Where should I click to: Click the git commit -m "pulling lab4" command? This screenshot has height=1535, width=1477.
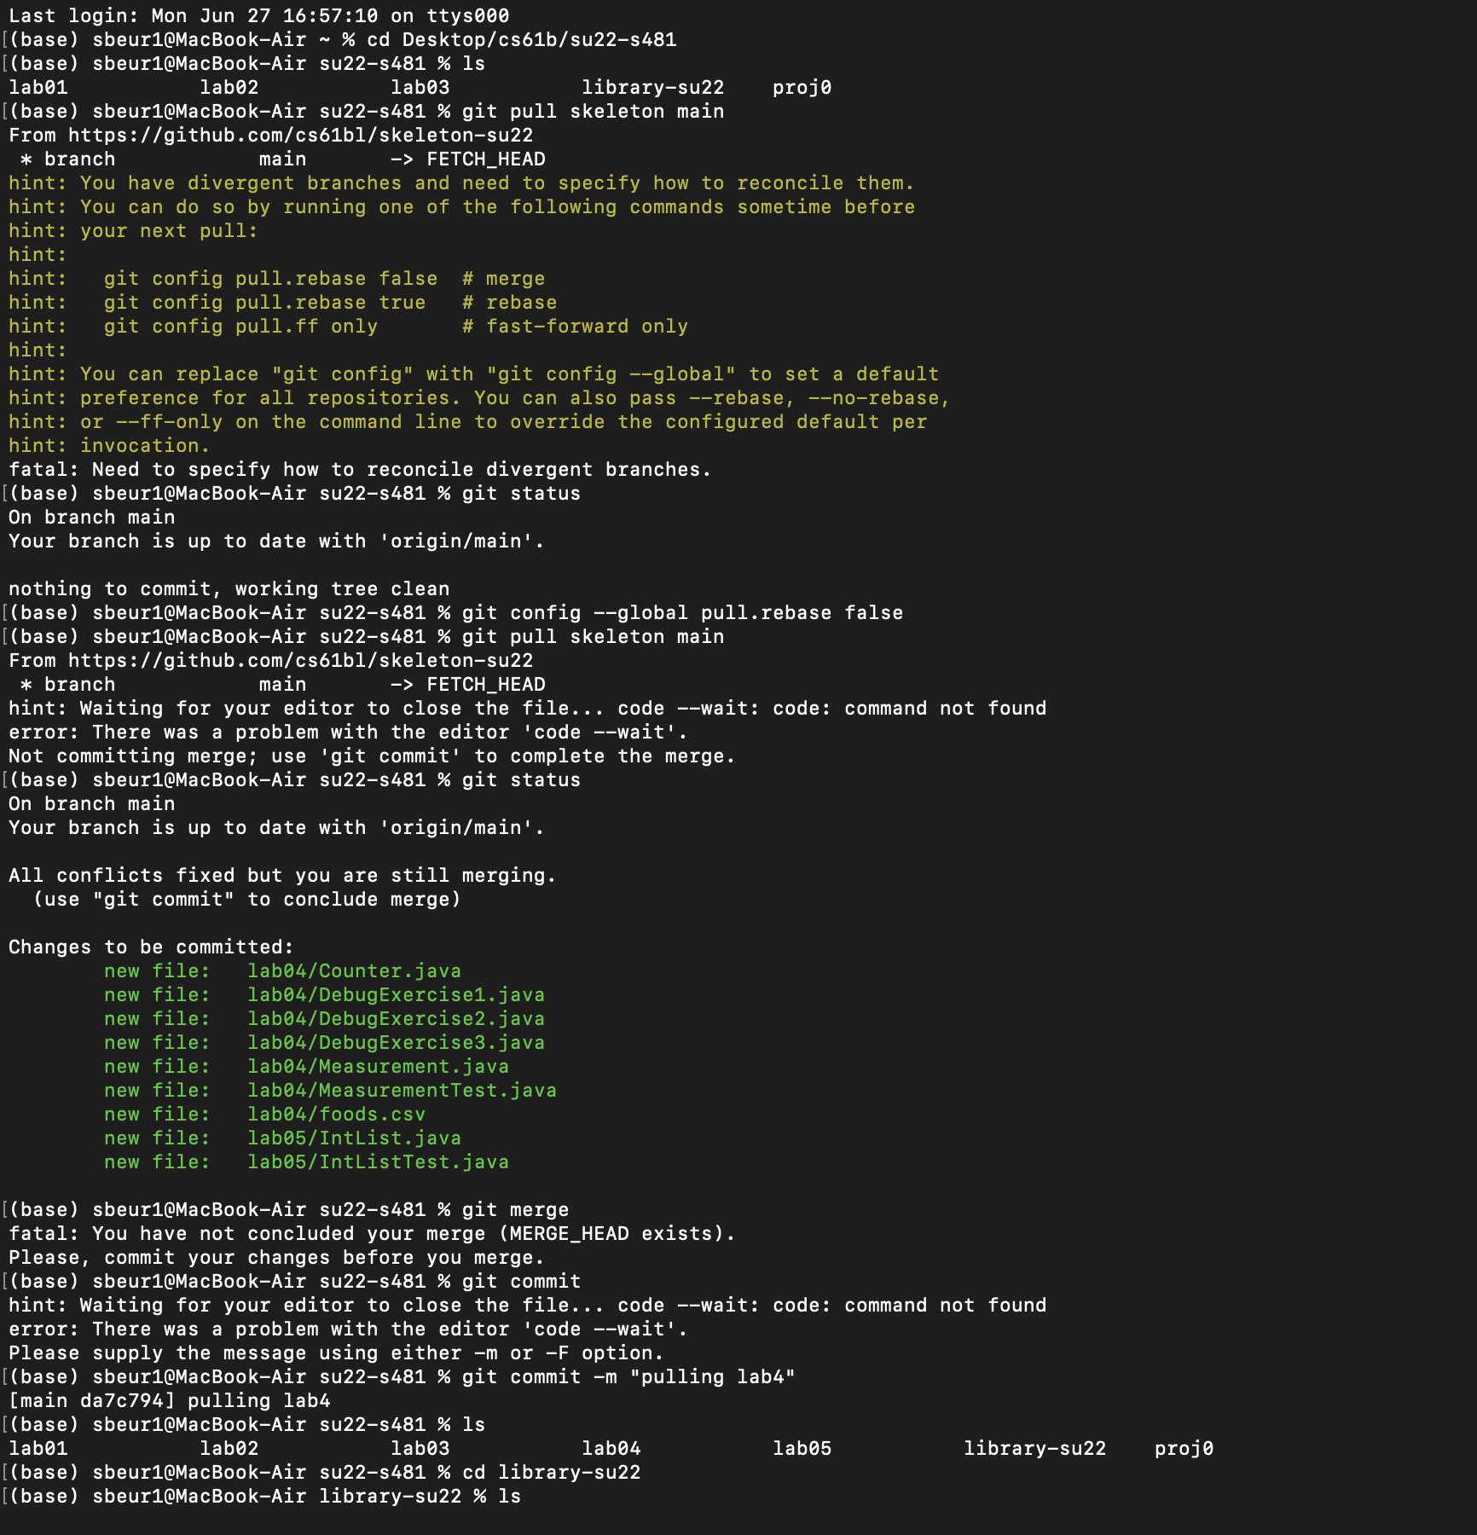(x=628, y=1377)
